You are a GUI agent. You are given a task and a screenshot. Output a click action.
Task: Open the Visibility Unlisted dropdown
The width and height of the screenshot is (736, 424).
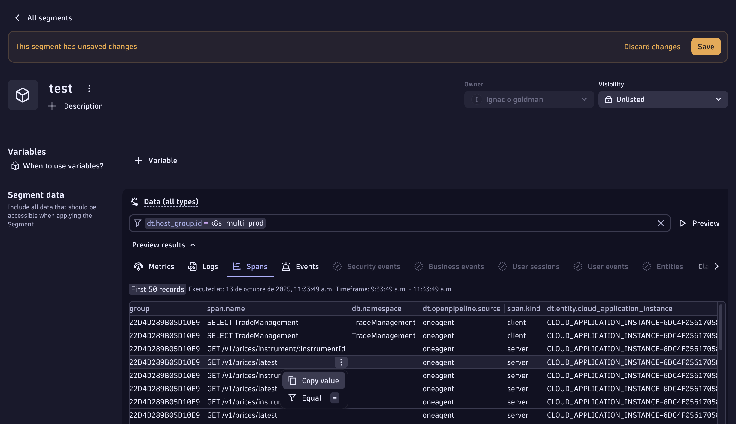pos(663,99)
